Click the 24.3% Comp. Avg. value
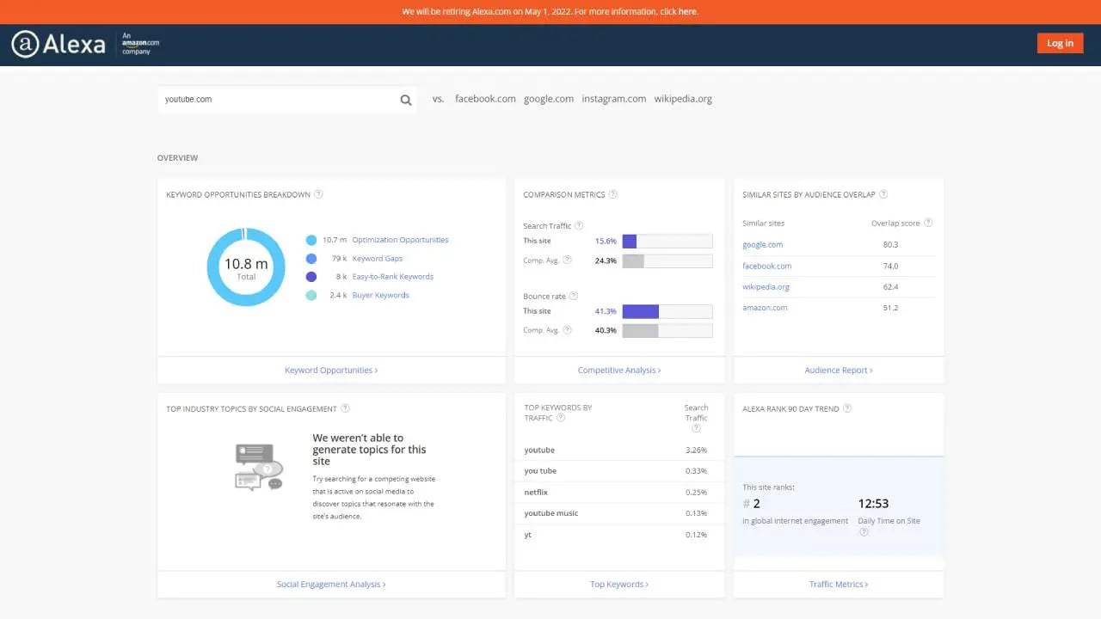The height and width of the screenshot is (619, 1101). click(606, 260)
